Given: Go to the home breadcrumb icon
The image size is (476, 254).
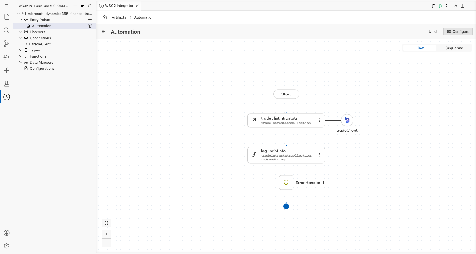Looking at the screenshot, I should tap(105, 17).
